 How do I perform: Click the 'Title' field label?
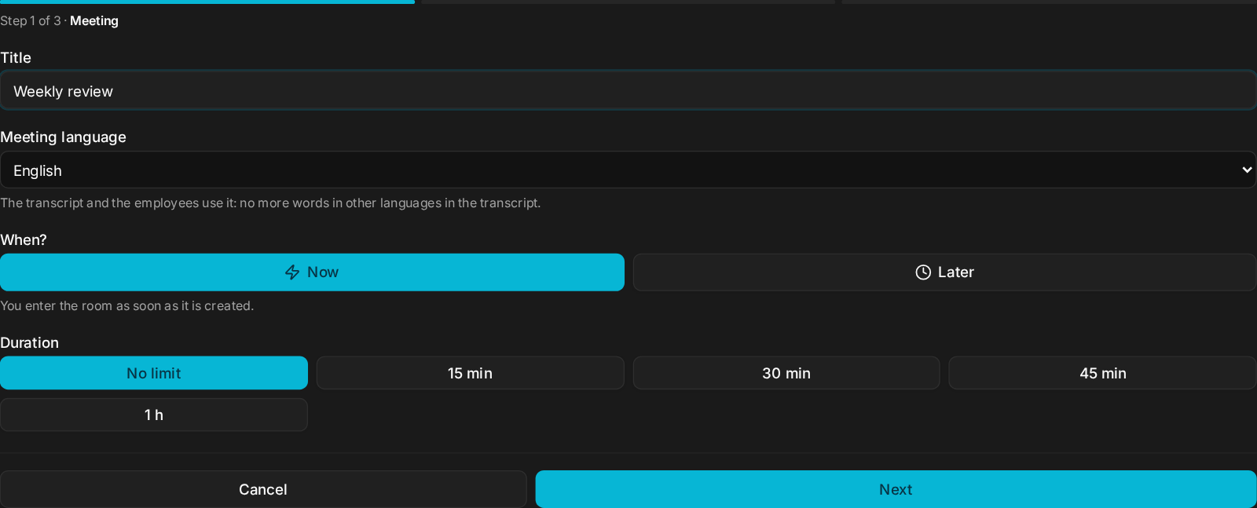tap(16, 58)
